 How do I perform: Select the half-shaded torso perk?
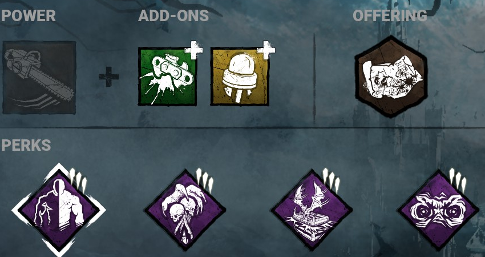click(x=59, y=210)
